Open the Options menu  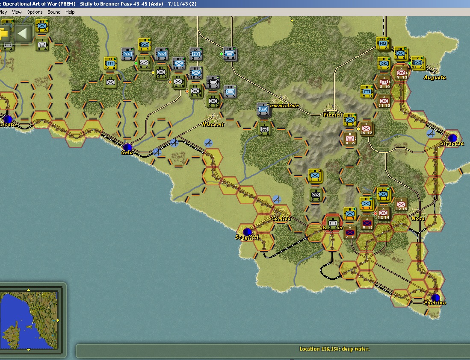(35, 12)
